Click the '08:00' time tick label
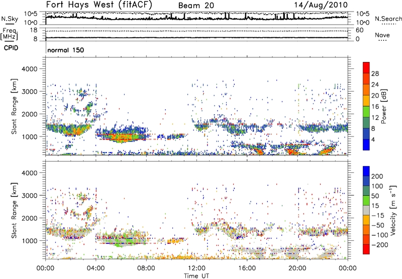402x279 pixels. pos(146,268)
